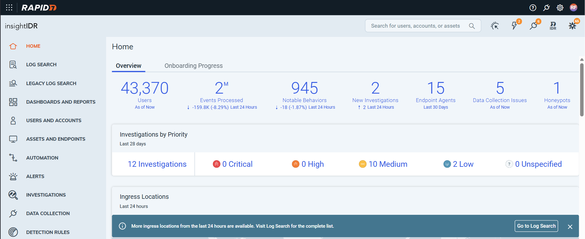Click the Legacy Log Search icon
The image size is (585, 239).
coord(13,83)
